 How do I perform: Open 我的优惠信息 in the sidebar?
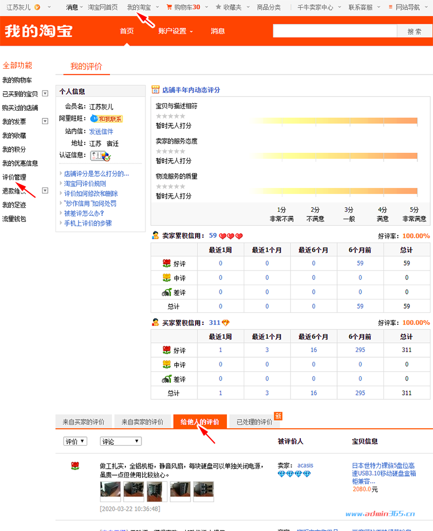20,163
